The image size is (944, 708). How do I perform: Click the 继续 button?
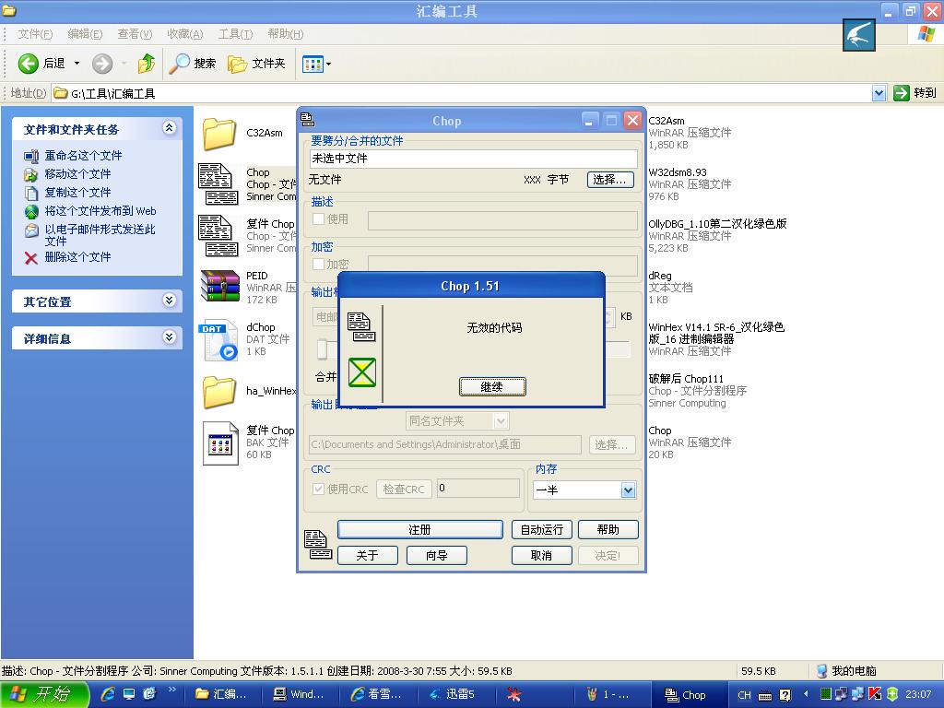[492, 387]
